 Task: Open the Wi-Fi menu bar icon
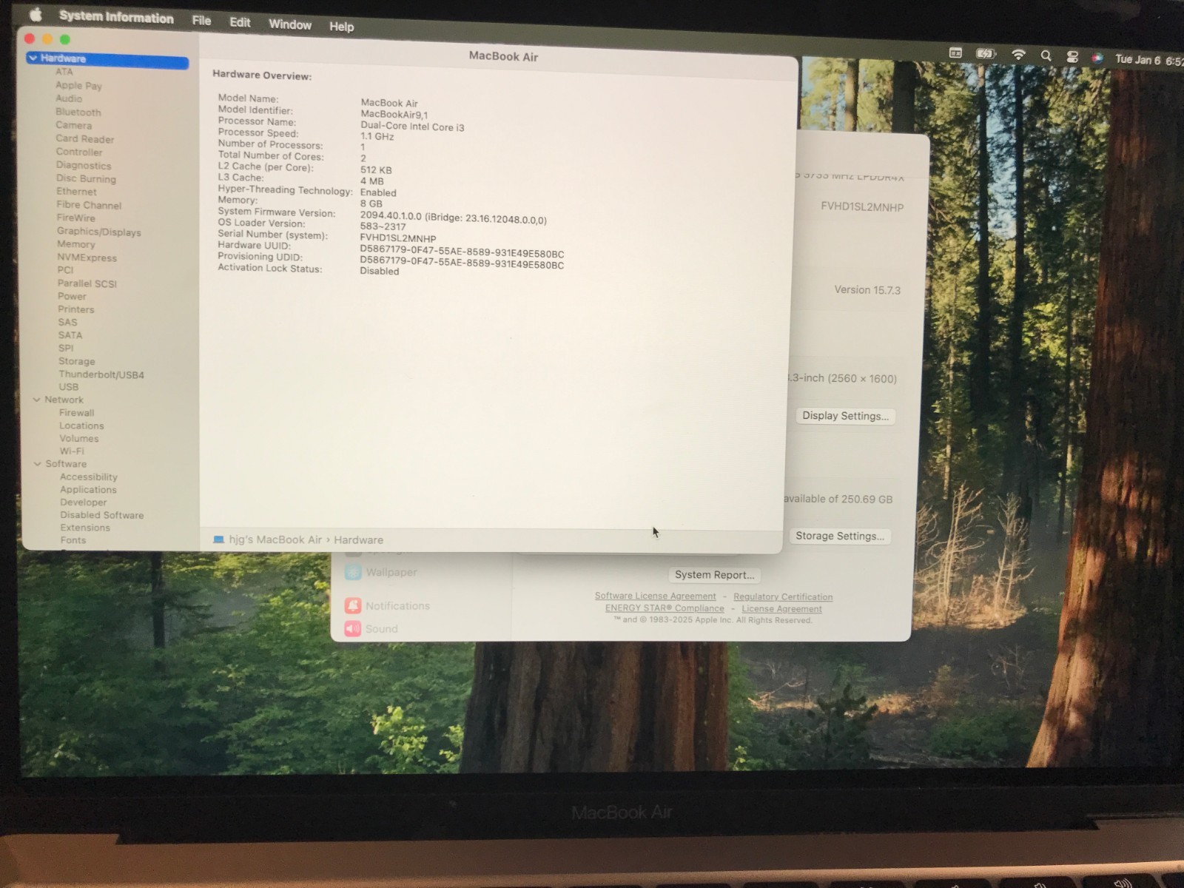click(x=1019, y=54)
